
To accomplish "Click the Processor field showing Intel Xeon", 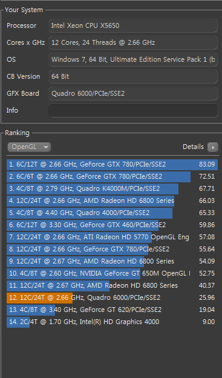I will [133, 26].
